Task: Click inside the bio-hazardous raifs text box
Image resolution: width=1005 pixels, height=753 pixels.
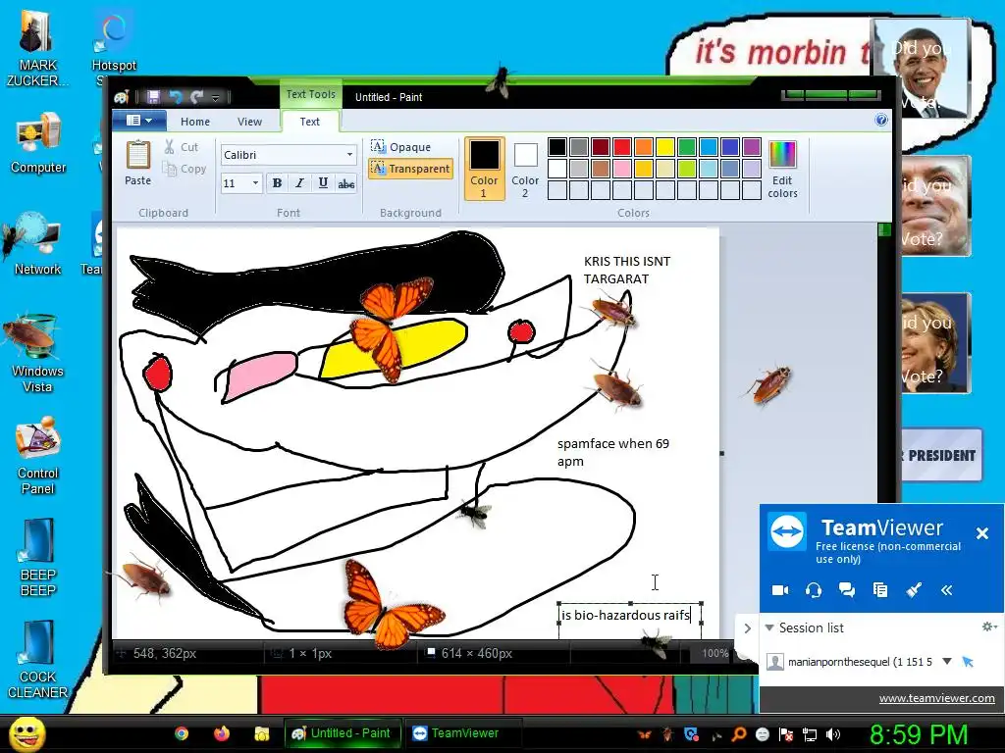Action: 630,616
